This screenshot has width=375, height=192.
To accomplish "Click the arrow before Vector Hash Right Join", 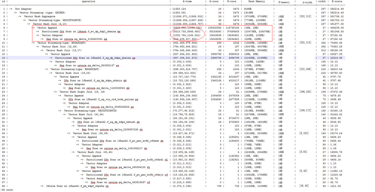I will tap(56, 92).
